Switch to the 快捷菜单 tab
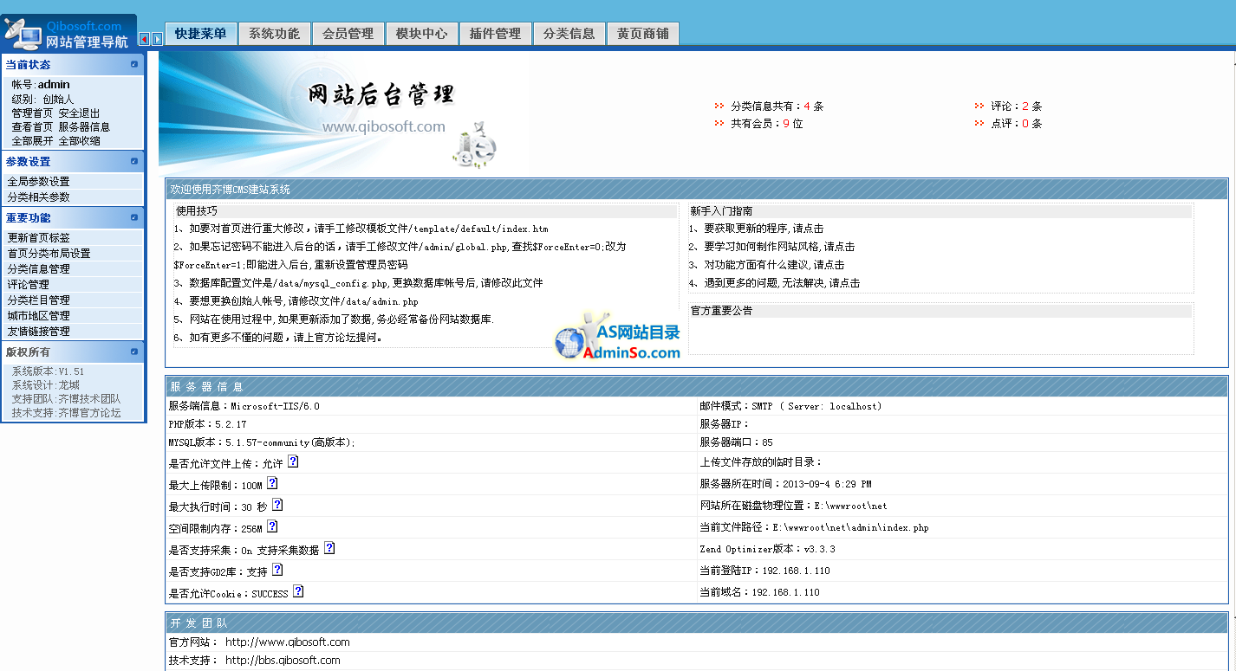This screenshot has height=671, width=1236. [200, 33]
